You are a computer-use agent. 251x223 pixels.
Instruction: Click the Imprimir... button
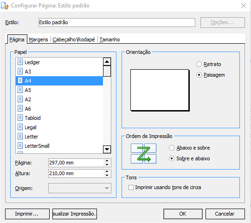pyautogui.click(x=27, y=214)
